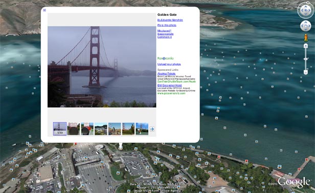
Task: Select the orange Street View pegman
Action: (306, 37)
